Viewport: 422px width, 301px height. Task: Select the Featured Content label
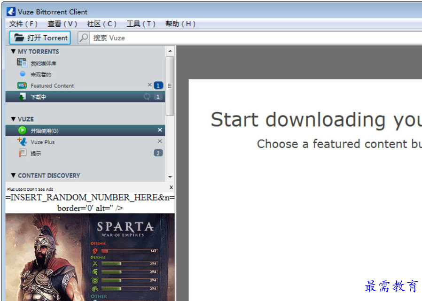52,86
